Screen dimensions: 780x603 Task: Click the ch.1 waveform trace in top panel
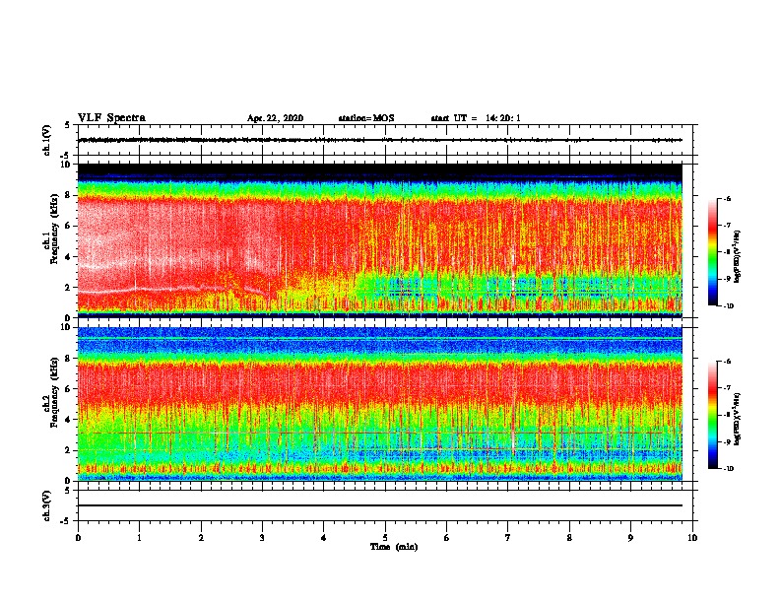coord(380,140)
